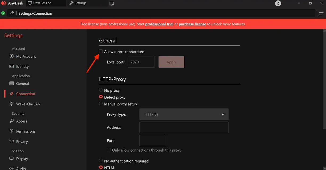Click the wrench icon beside address bar
Image resolution: width=326 pixels, height=170 pixels.
point(12,13)
